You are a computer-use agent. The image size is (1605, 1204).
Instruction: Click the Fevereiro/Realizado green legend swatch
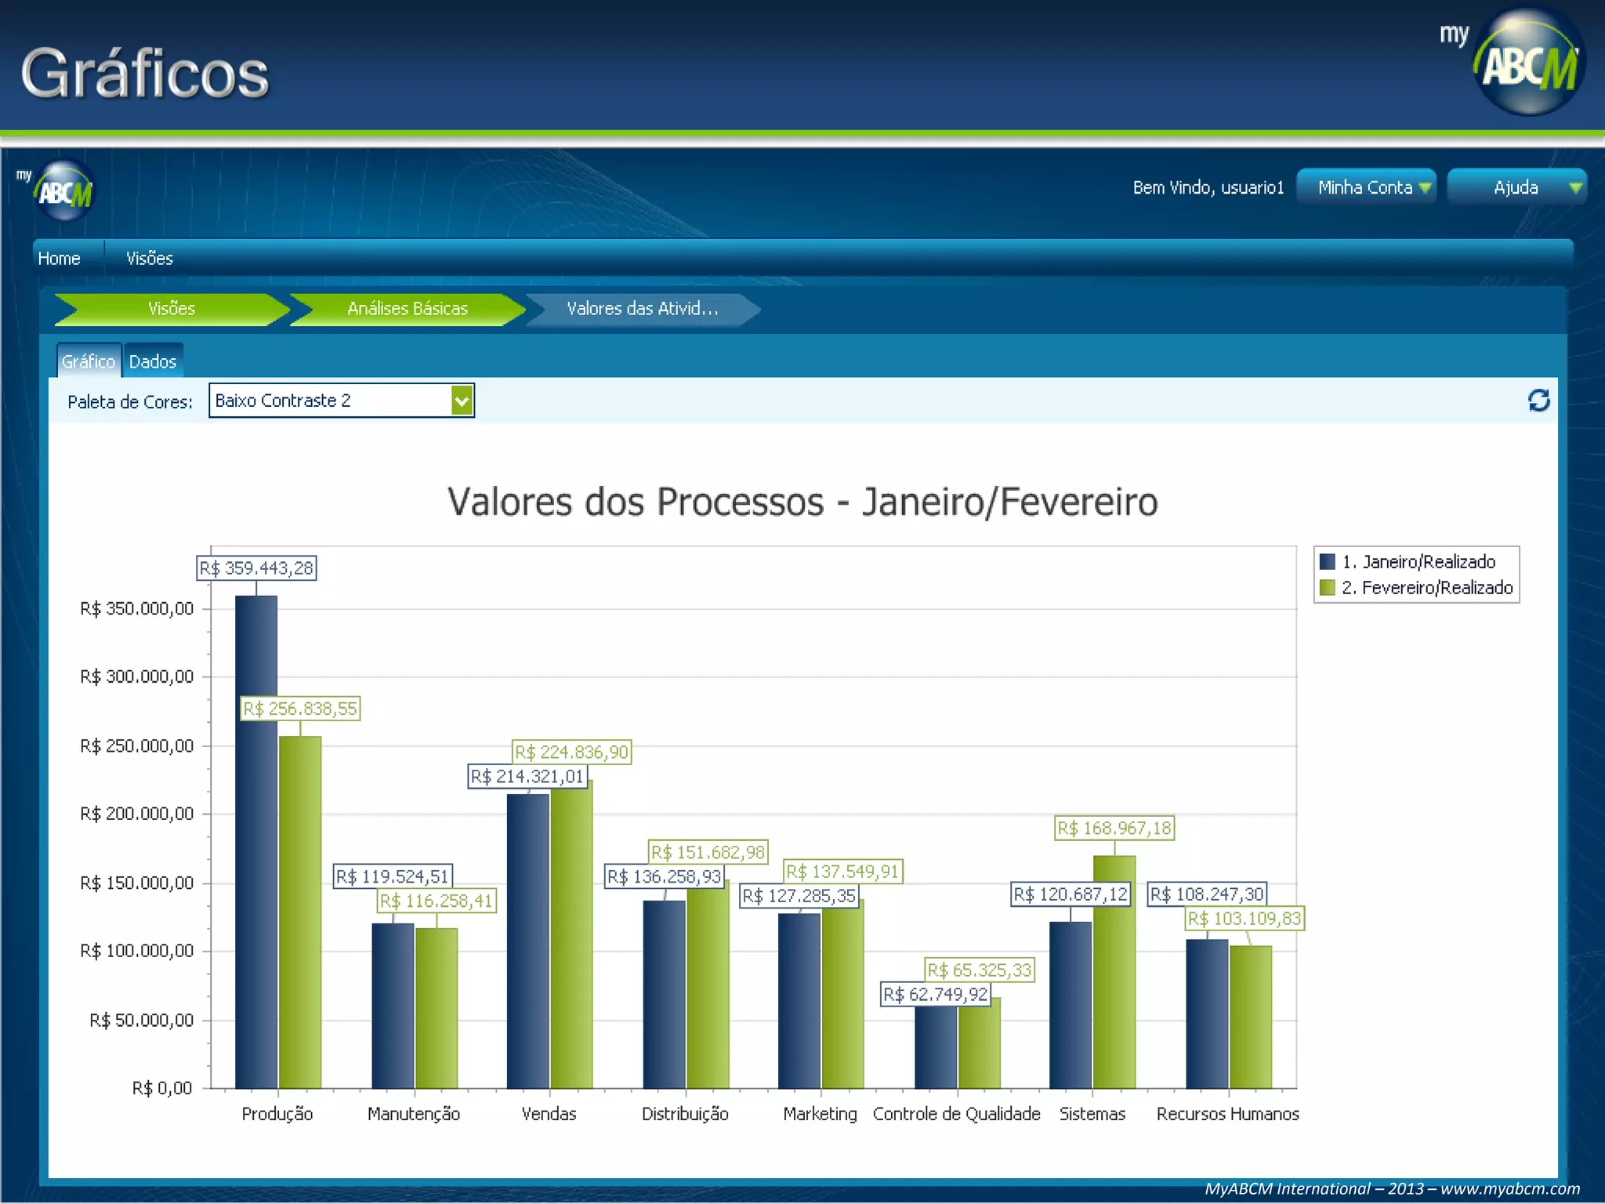[x=1328, y=588]
